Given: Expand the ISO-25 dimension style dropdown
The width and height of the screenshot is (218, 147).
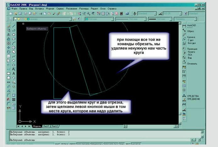Looking at the screenshot, I should [x=173, y=14].
